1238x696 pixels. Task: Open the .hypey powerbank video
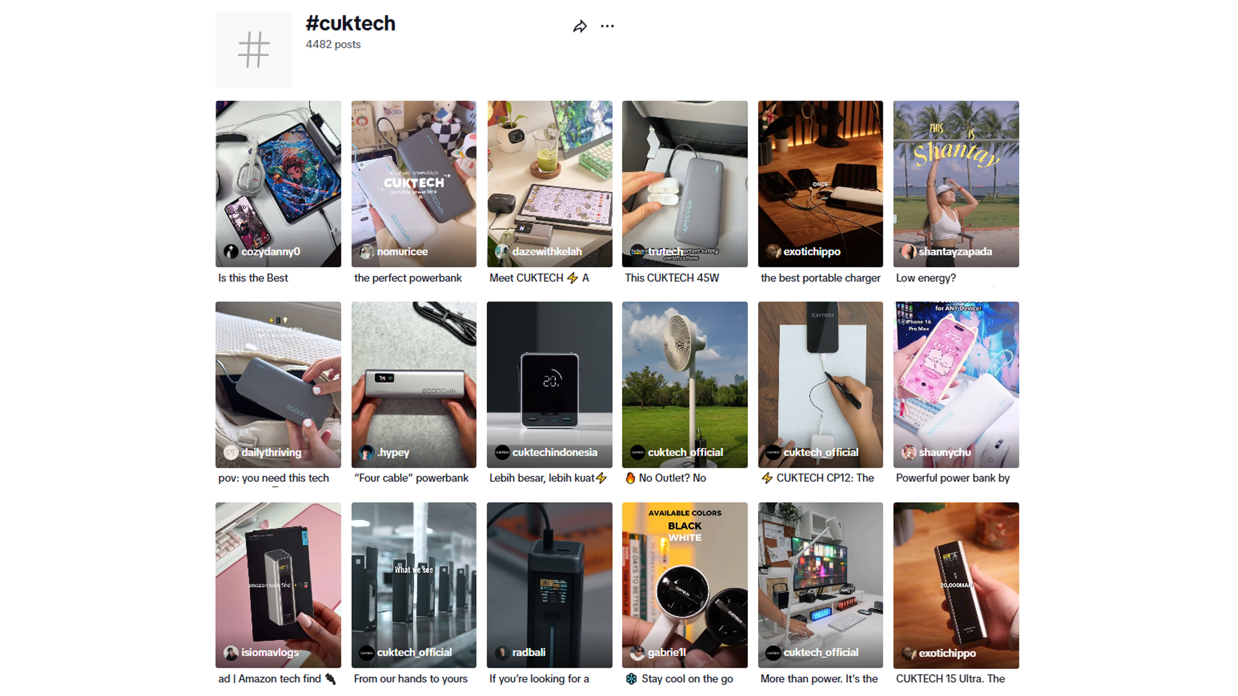[414, 385]
